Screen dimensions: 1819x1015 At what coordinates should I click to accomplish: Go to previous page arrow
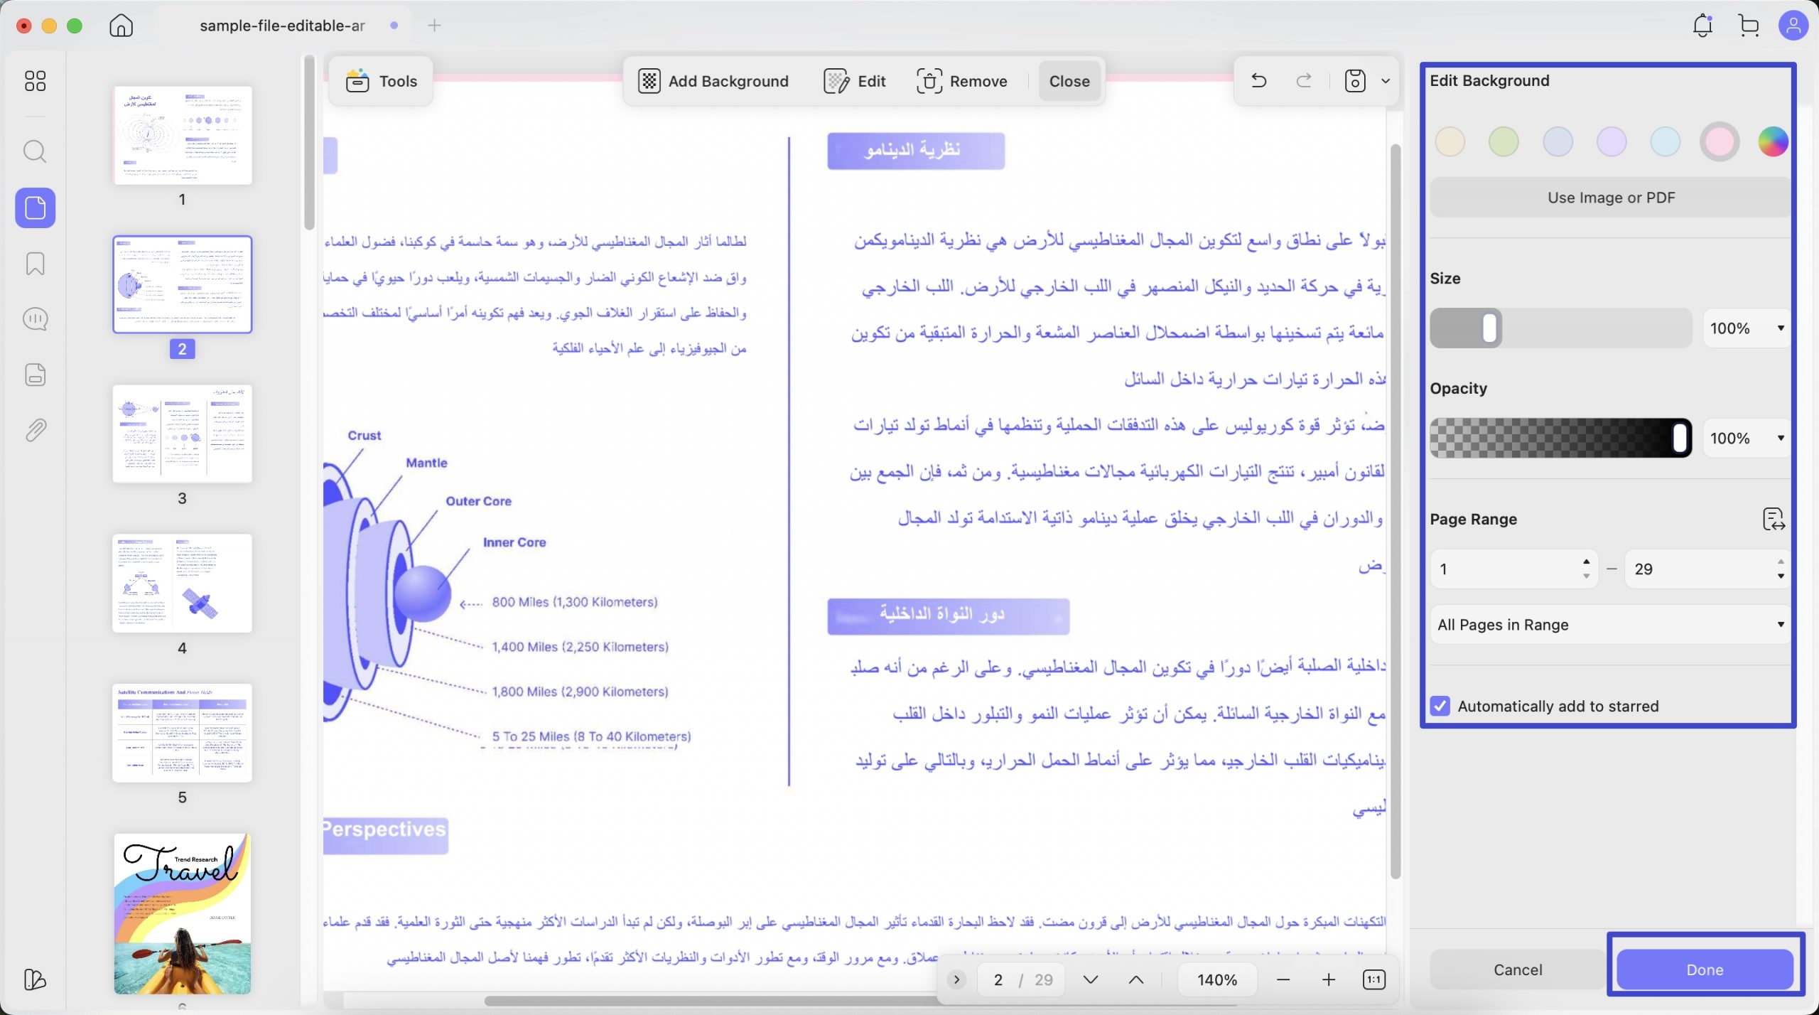coord(1136,979)
